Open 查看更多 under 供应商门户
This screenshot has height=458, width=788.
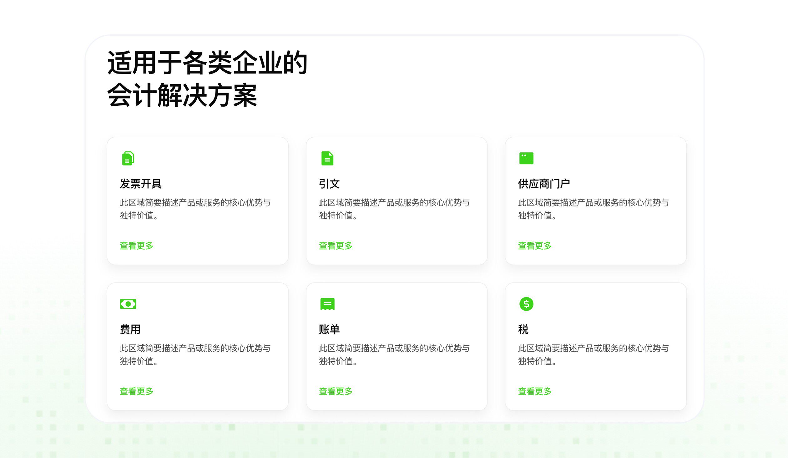(535, 246)
